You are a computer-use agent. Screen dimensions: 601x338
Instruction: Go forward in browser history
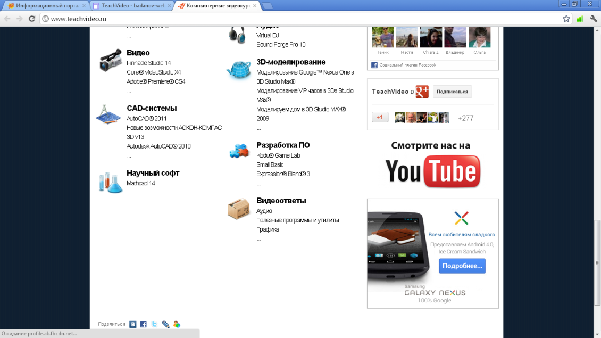click(20, 19)
